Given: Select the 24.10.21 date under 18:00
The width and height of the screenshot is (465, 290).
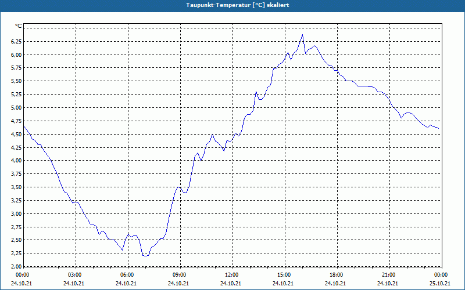Looking at the screenshot, I should 335,283.
